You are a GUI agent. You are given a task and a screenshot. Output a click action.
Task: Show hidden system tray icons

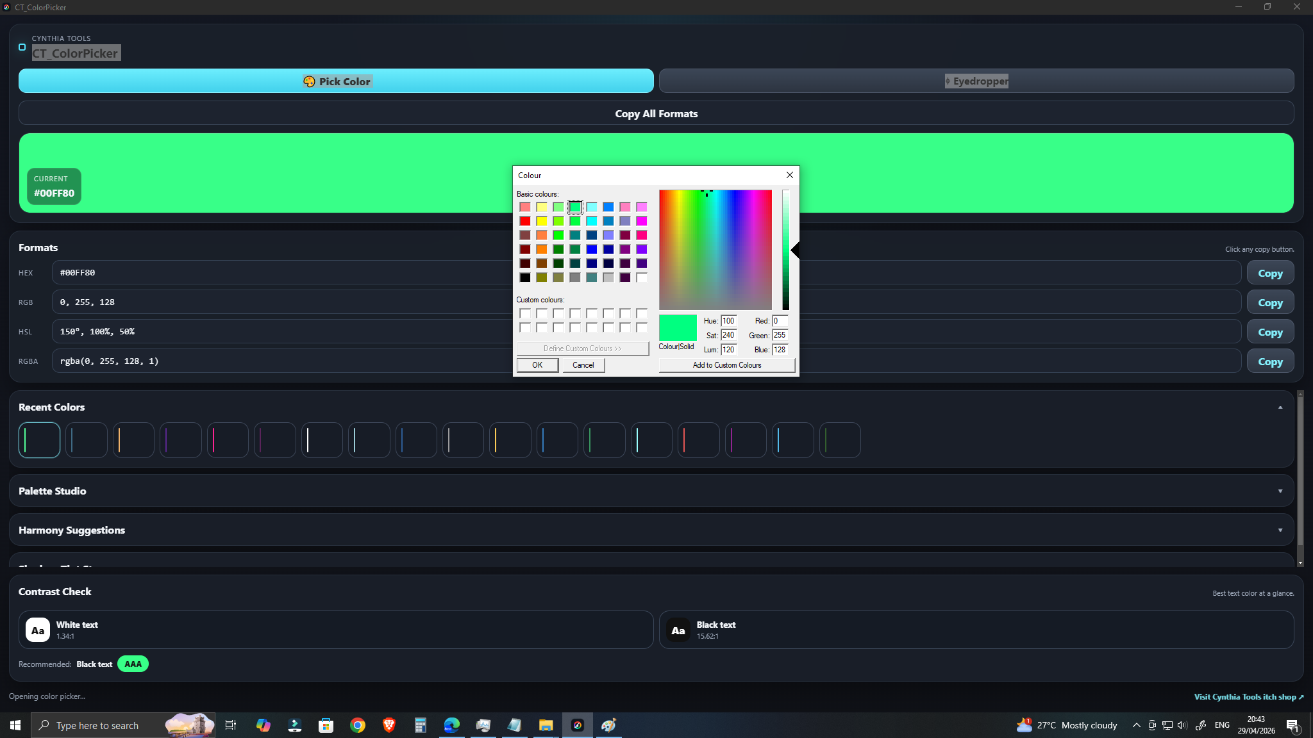coord(1136,725)
